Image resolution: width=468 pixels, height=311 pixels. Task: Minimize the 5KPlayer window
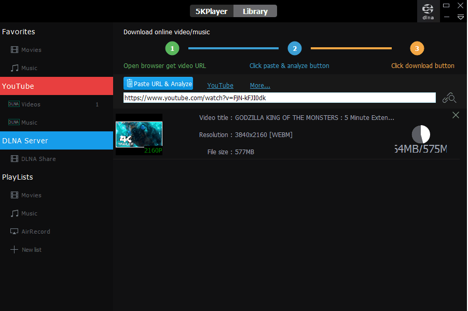click(x=447, y=17)
